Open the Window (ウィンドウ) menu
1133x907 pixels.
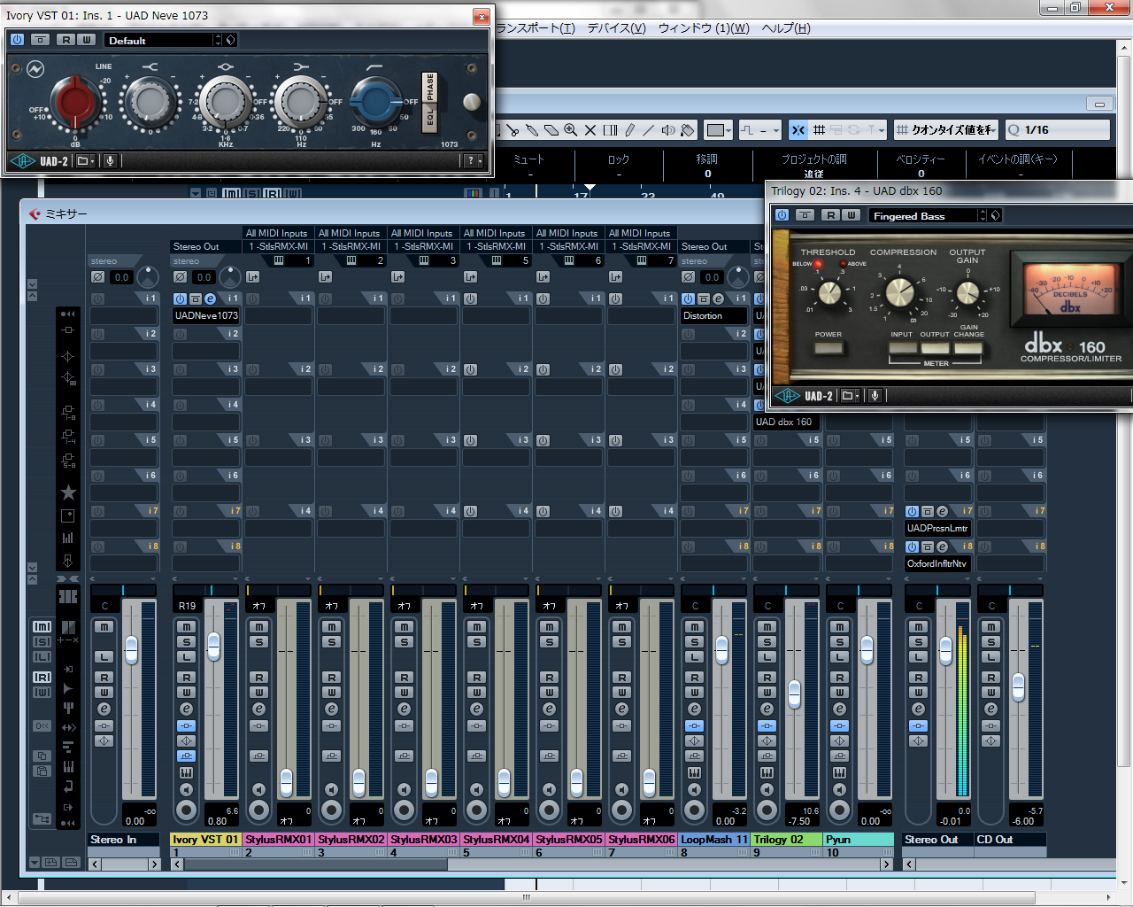704,28
